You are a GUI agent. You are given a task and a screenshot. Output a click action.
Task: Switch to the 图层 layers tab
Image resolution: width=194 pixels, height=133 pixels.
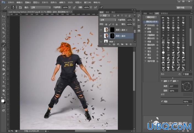(x=102, y=12)
